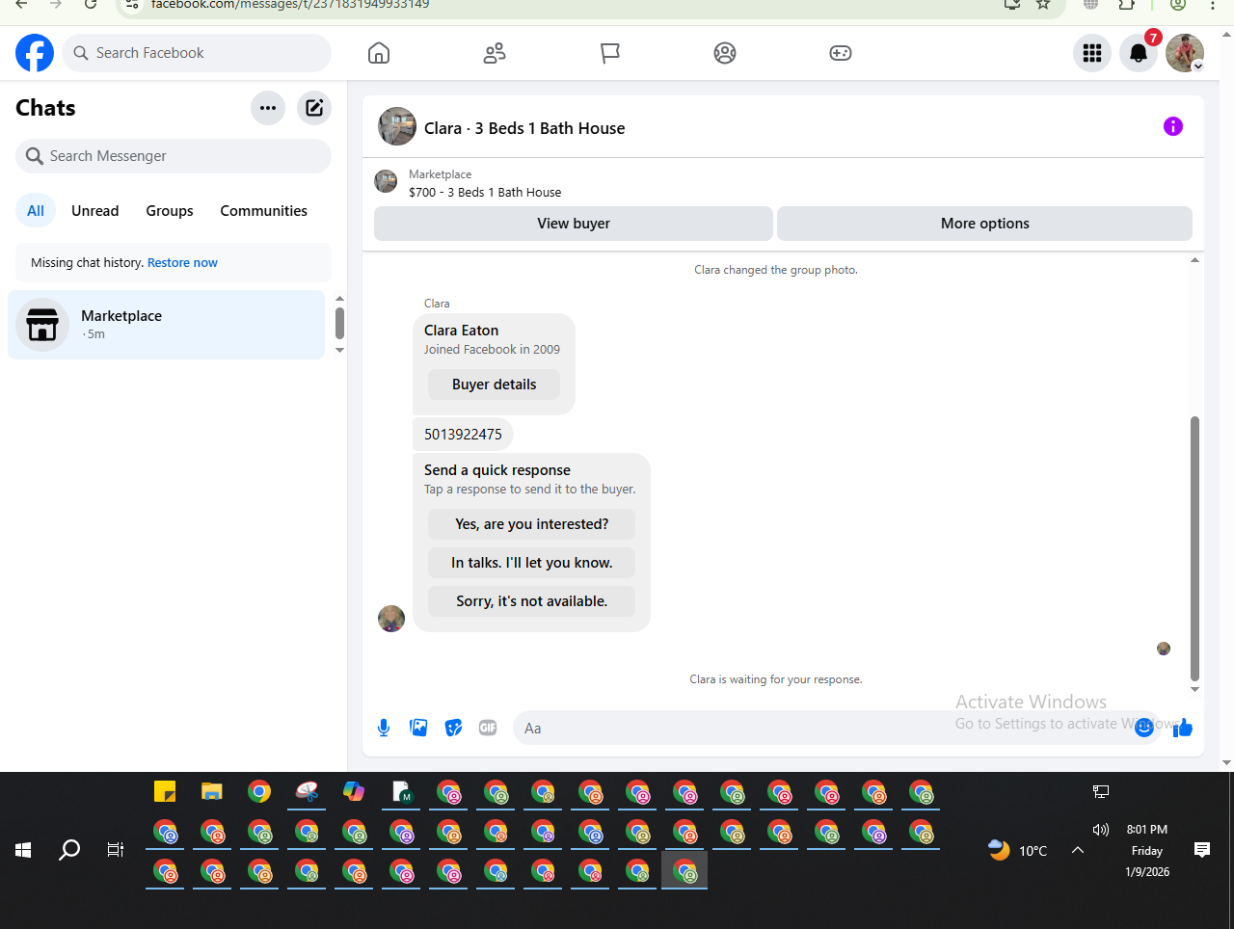This screenshot has width=1234, height=929.
Task: Click the 5013922475 message bubble
Action: tap(463, 435)
